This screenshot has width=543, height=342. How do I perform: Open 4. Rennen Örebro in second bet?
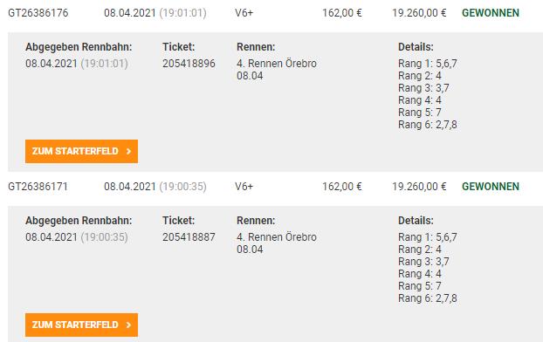(x=277, y=237)
